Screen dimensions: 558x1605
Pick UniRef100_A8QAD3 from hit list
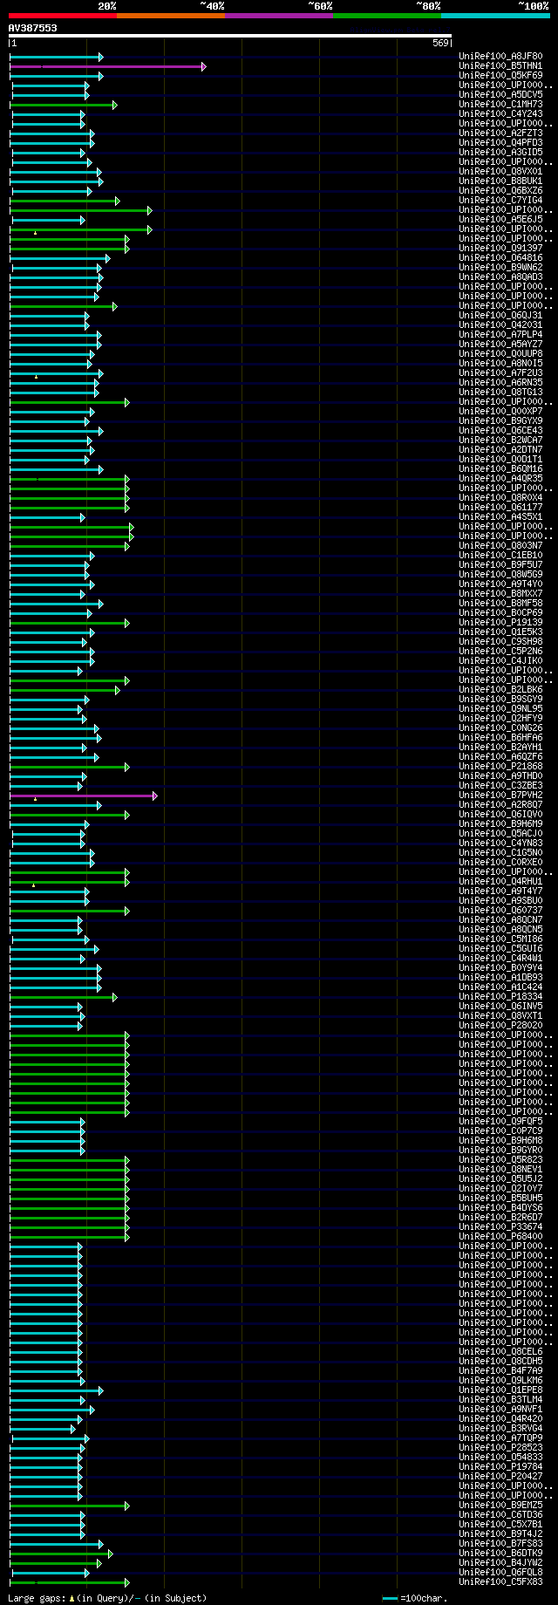[x=500, y=277]
